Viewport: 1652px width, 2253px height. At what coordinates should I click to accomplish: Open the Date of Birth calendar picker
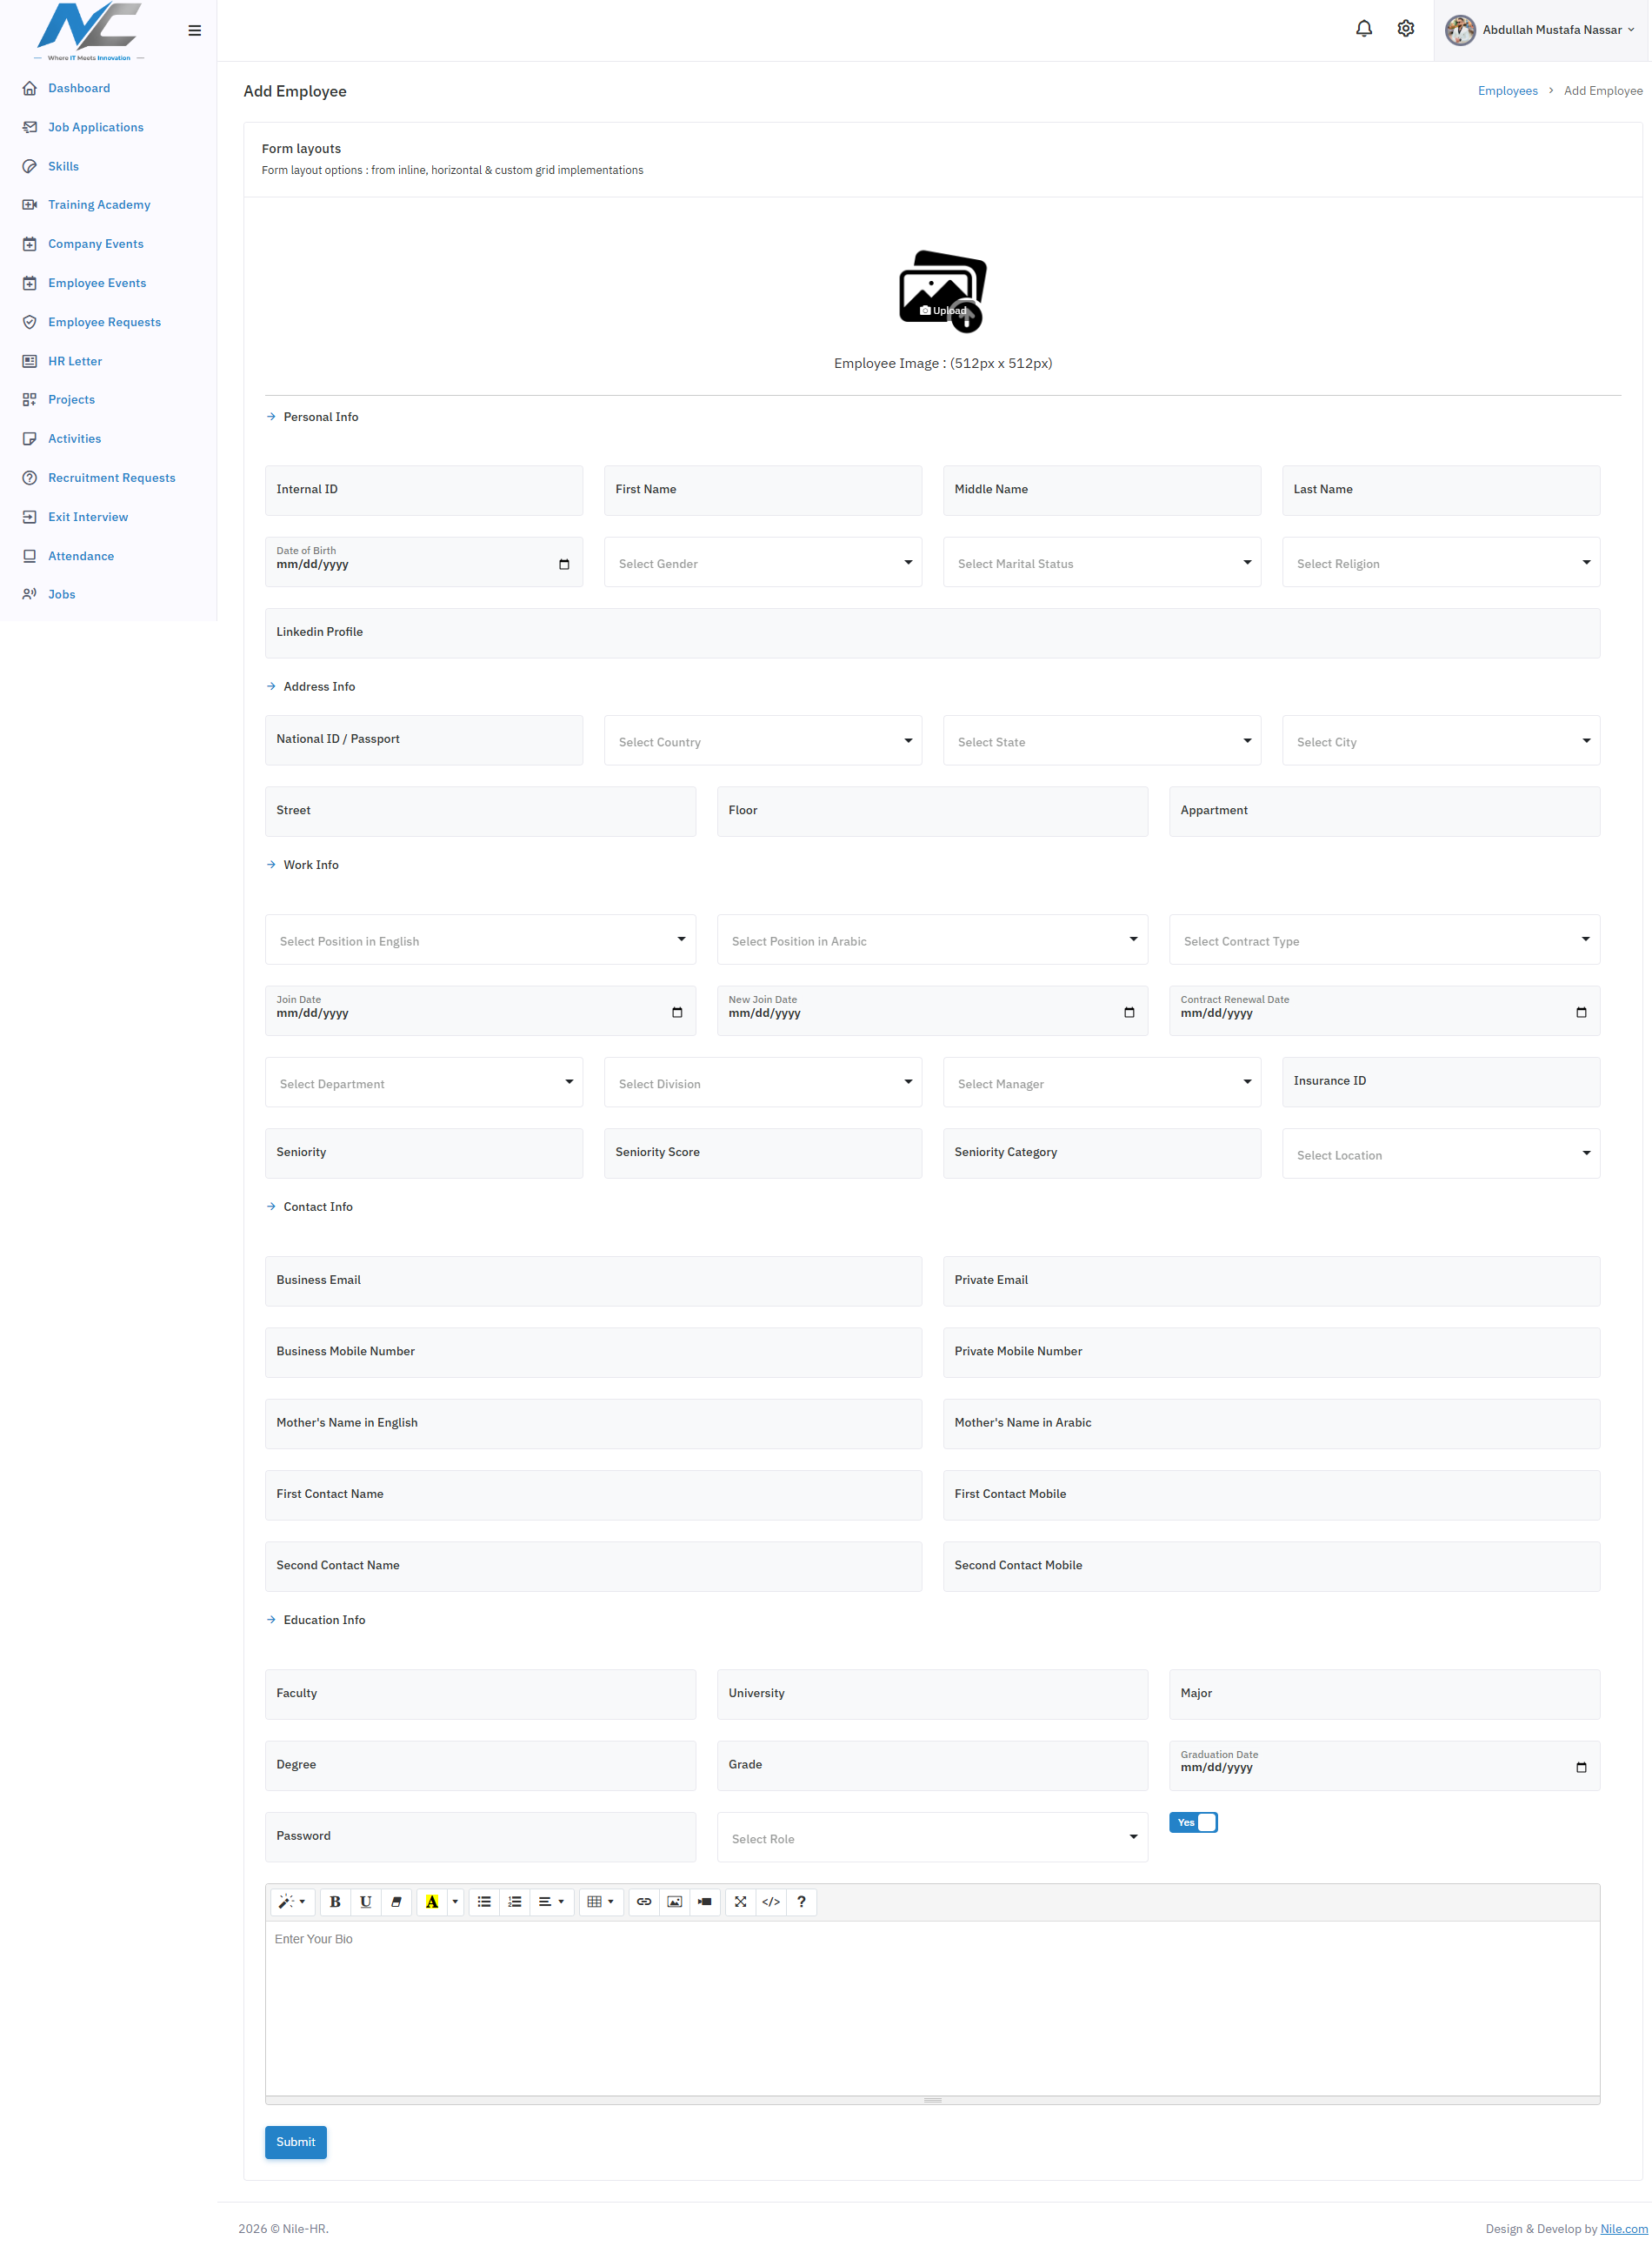(564, 565)
